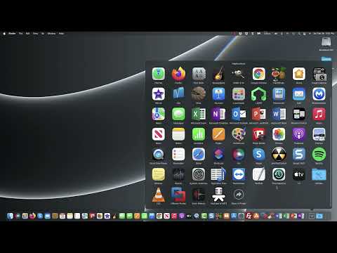Open the Apple menu

tap(4, 34)
